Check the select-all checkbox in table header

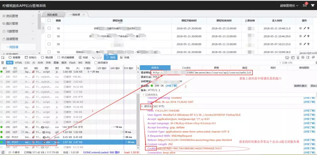pos(49,21)
